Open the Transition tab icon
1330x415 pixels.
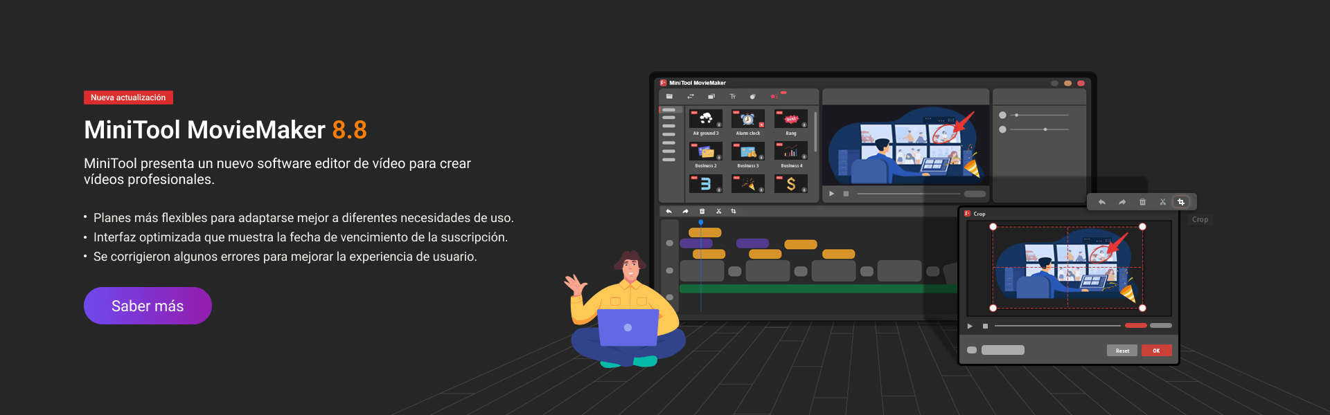click(691, 96)
